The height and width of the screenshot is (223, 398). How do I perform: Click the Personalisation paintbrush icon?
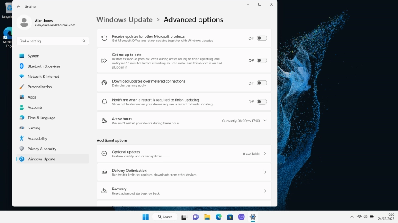(x=22, y=87)
